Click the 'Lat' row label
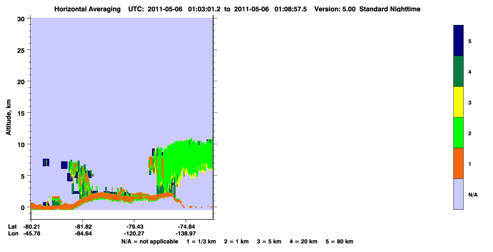 [12, 227]
